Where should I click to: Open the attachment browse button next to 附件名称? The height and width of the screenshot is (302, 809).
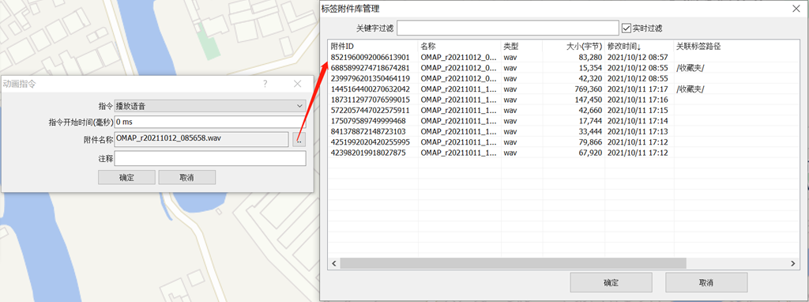[299, 139]
